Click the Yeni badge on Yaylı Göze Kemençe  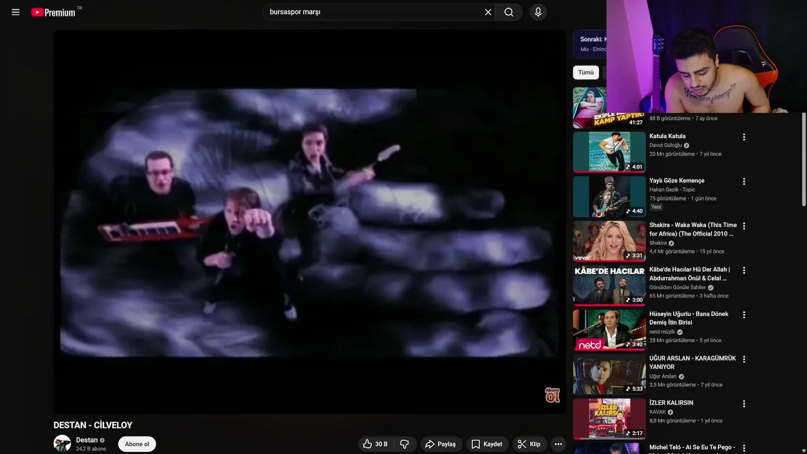[x=656, y=207]
